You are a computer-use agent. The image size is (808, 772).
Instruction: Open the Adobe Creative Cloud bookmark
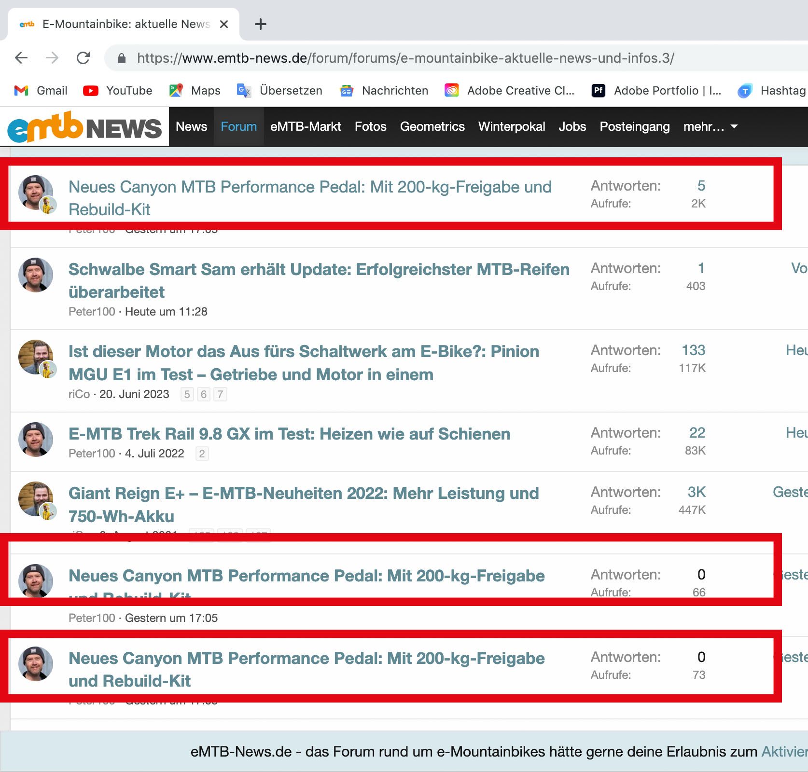click(x=510, y=91)
